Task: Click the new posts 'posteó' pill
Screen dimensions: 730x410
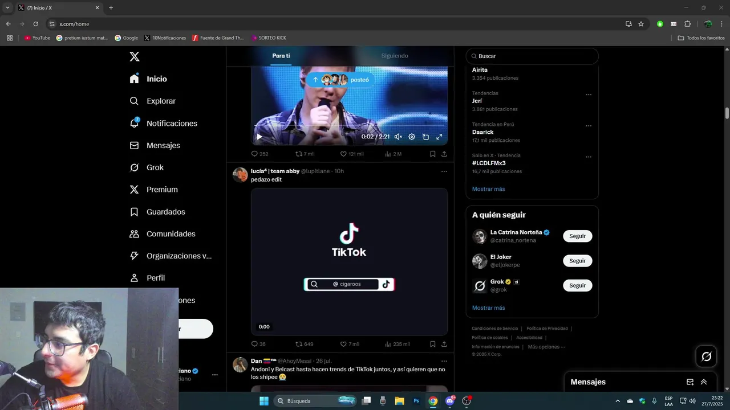Action: [340, 80]
